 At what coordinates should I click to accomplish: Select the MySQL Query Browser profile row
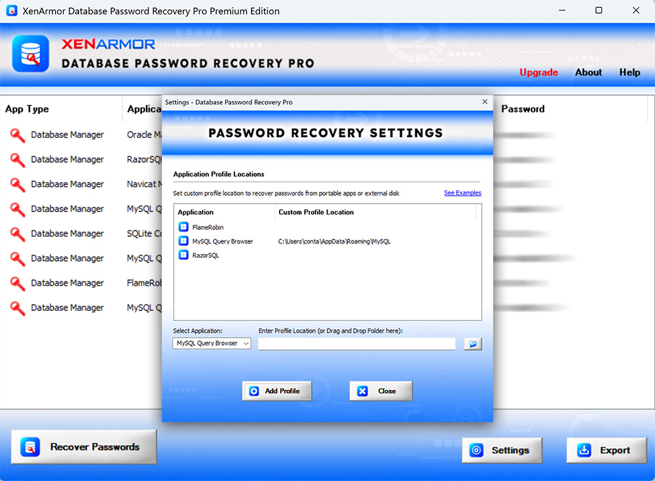327,241
